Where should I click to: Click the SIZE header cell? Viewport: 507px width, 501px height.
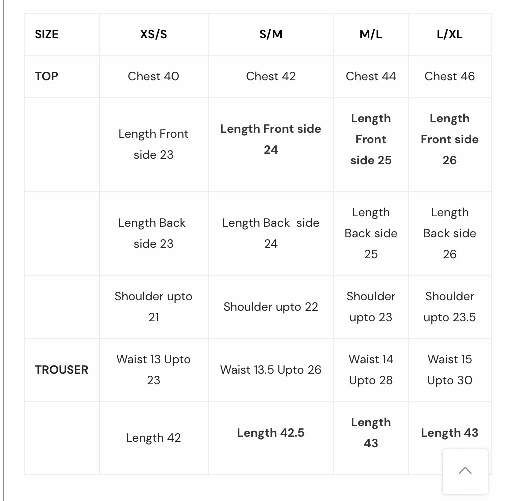coord(47,34)
